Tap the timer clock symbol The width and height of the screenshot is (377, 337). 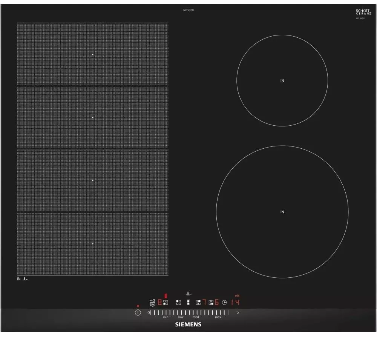pyautogui.click(x=224, y=303)
